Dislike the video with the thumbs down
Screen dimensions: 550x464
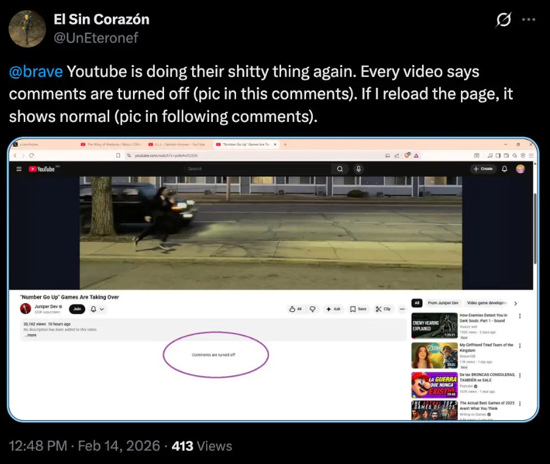[x=313, y=309]
